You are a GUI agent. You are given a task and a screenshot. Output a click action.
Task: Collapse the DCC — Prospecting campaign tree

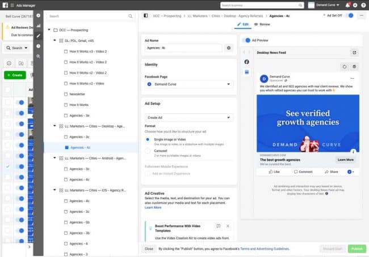49,30
